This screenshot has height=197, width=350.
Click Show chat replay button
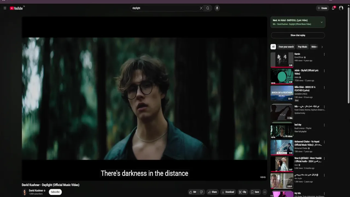pyautogui.click(x=298, y=35)
